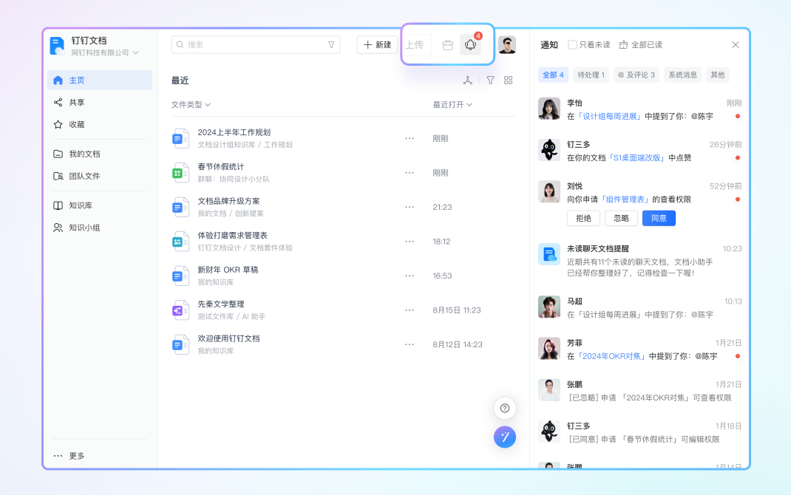
Task: Click 李怡 avatar in notifications
Action: (549, 109)
